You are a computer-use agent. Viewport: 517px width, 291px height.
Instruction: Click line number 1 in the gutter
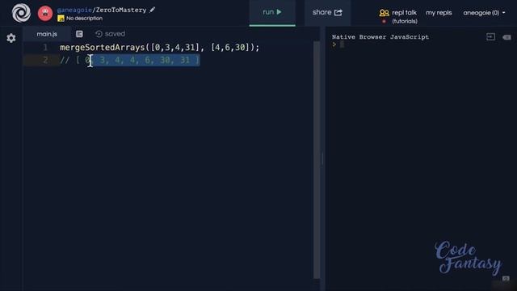point(45,48)
